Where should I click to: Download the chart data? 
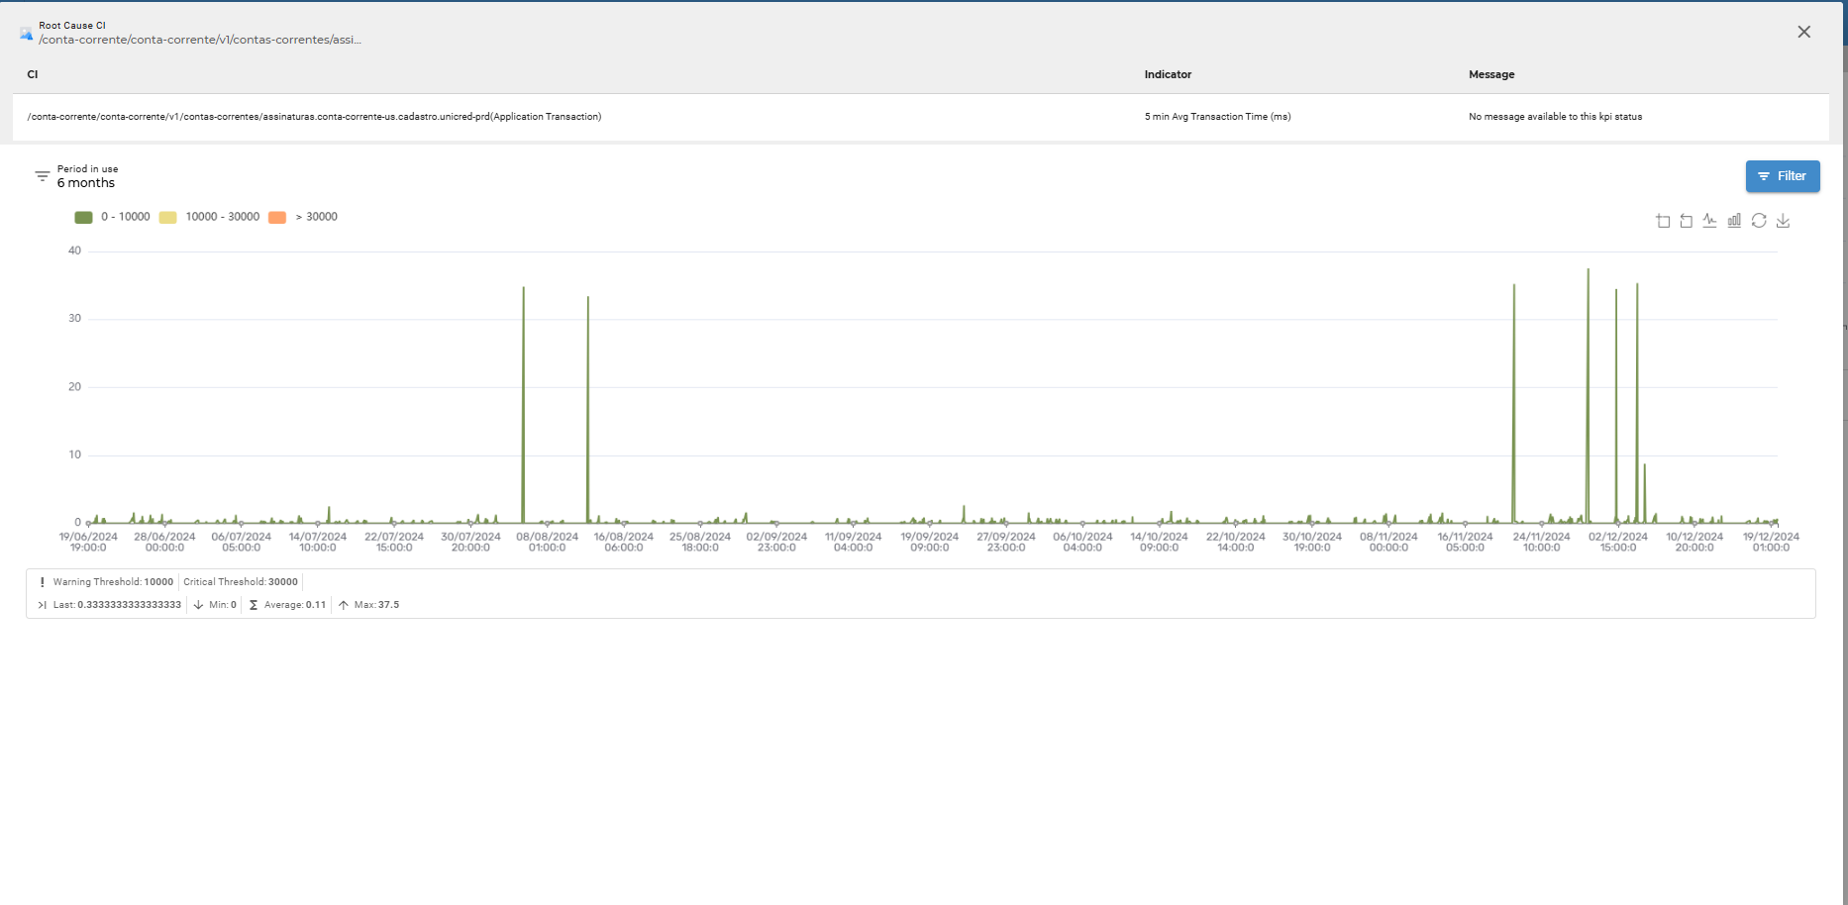coord(1784,221)
